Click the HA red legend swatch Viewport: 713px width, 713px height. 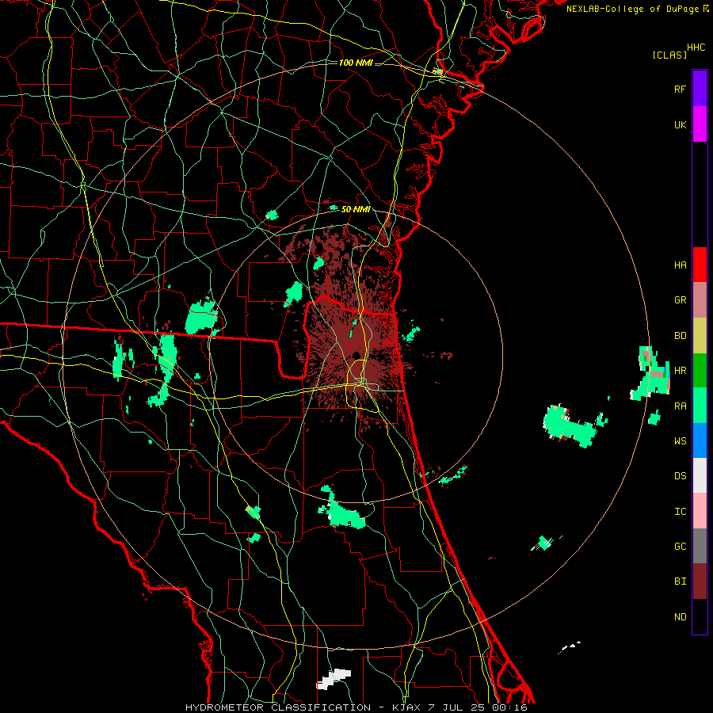(700, 265)
